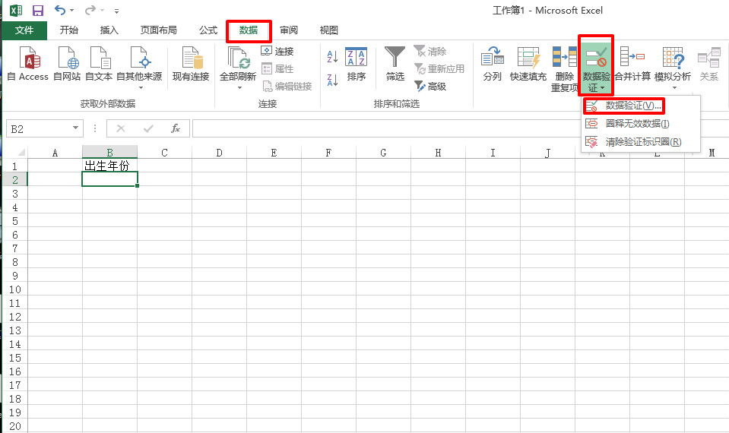Click the 连接 connections button
The height and width of the screenshot is (433, 729).
tap(277, 52)
